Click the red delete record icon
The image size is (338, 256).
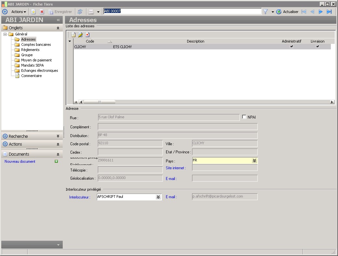pyautogui.click(x=42, y=12)
